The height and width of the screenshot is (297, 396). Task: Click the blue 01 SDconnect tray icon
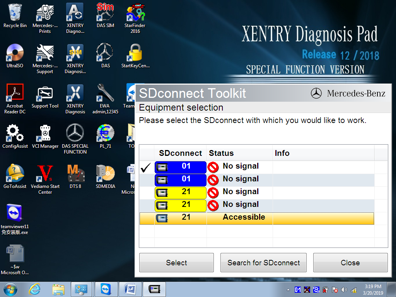[298, 290]
